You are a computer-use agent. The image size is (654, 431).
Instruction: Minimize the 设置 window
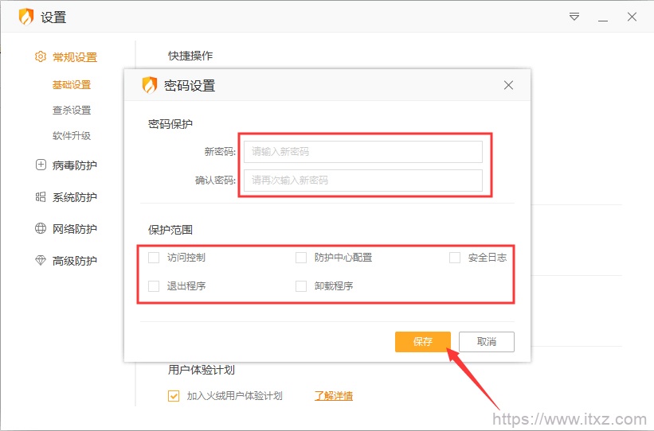tap(603, 20)
